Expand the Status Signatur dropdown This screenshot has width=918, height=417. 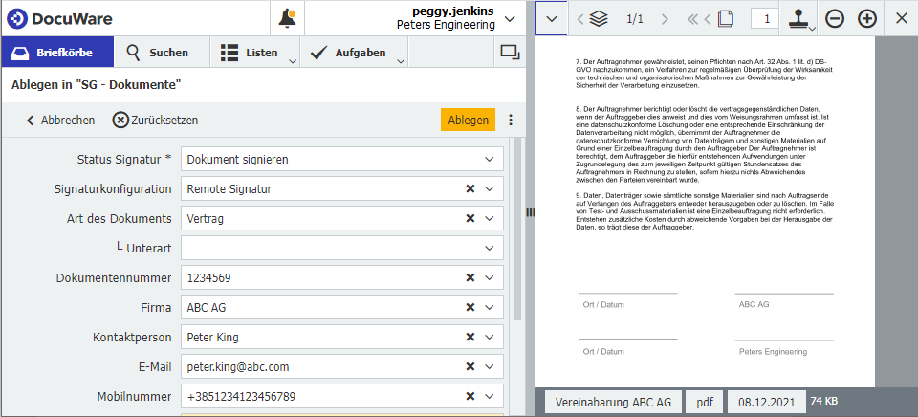pos(490,159)
